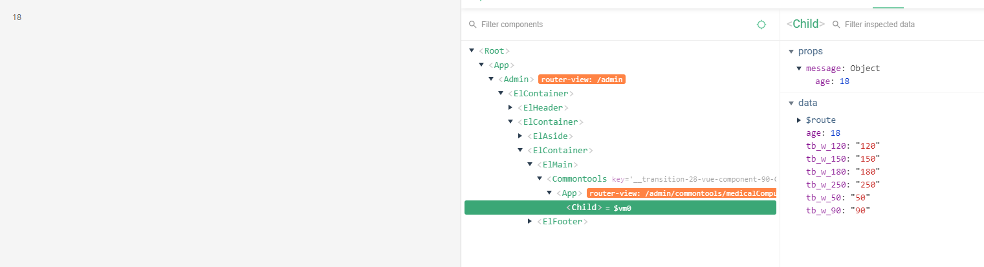Expand the ElFooter component arrow
984x267 pixels.
530,221
